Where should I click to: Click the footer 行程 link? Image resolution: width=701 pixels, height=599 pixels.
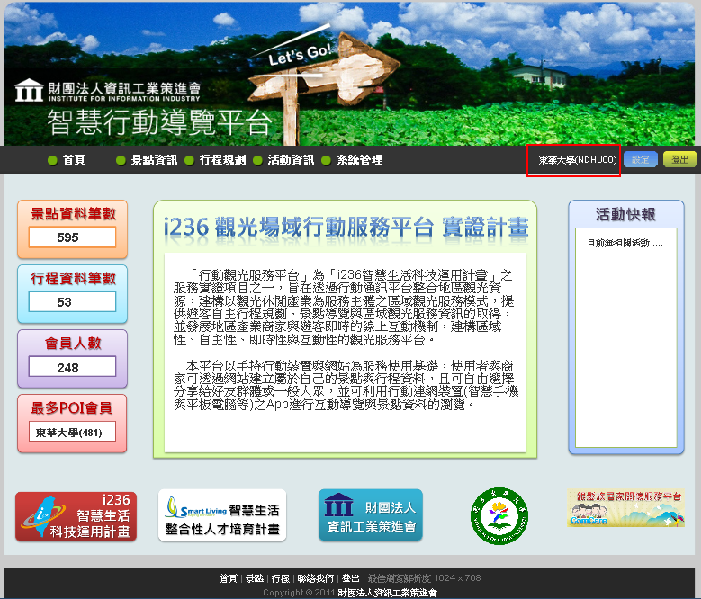281,578
